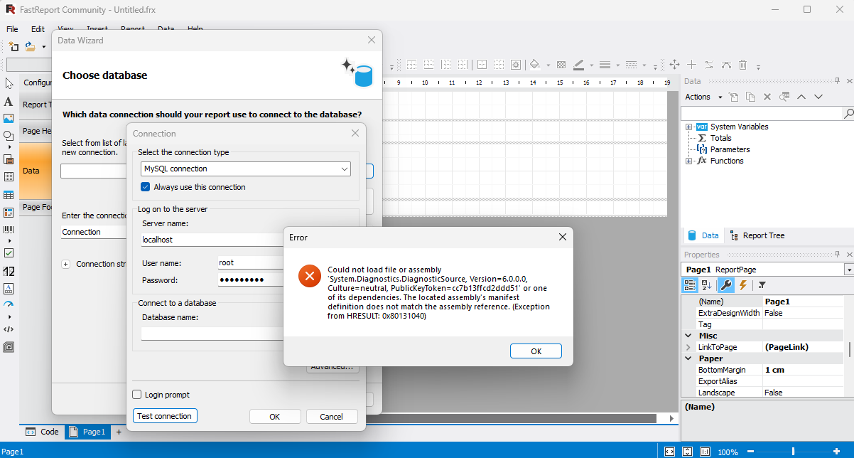Click the Events lightning bolt icon

click(743, 285)
